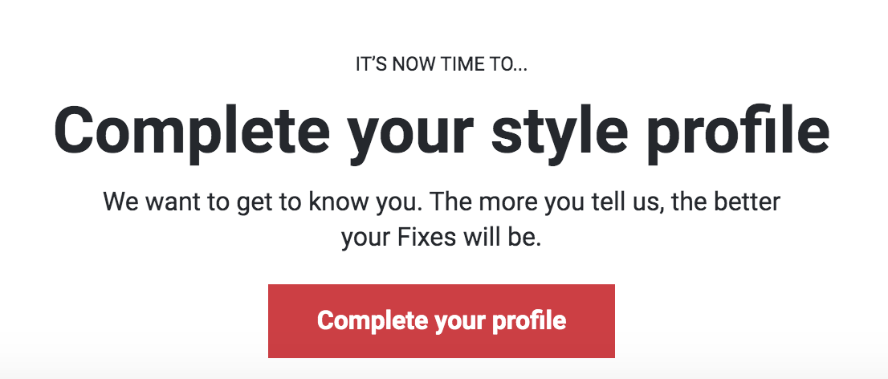Click the "Complete your style profile" headline
Viewport: 888px width, 379px height.
point(442,131)
